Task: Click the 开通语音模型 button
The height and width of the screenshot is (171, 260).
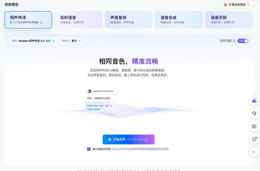Action: click(237, 5)
